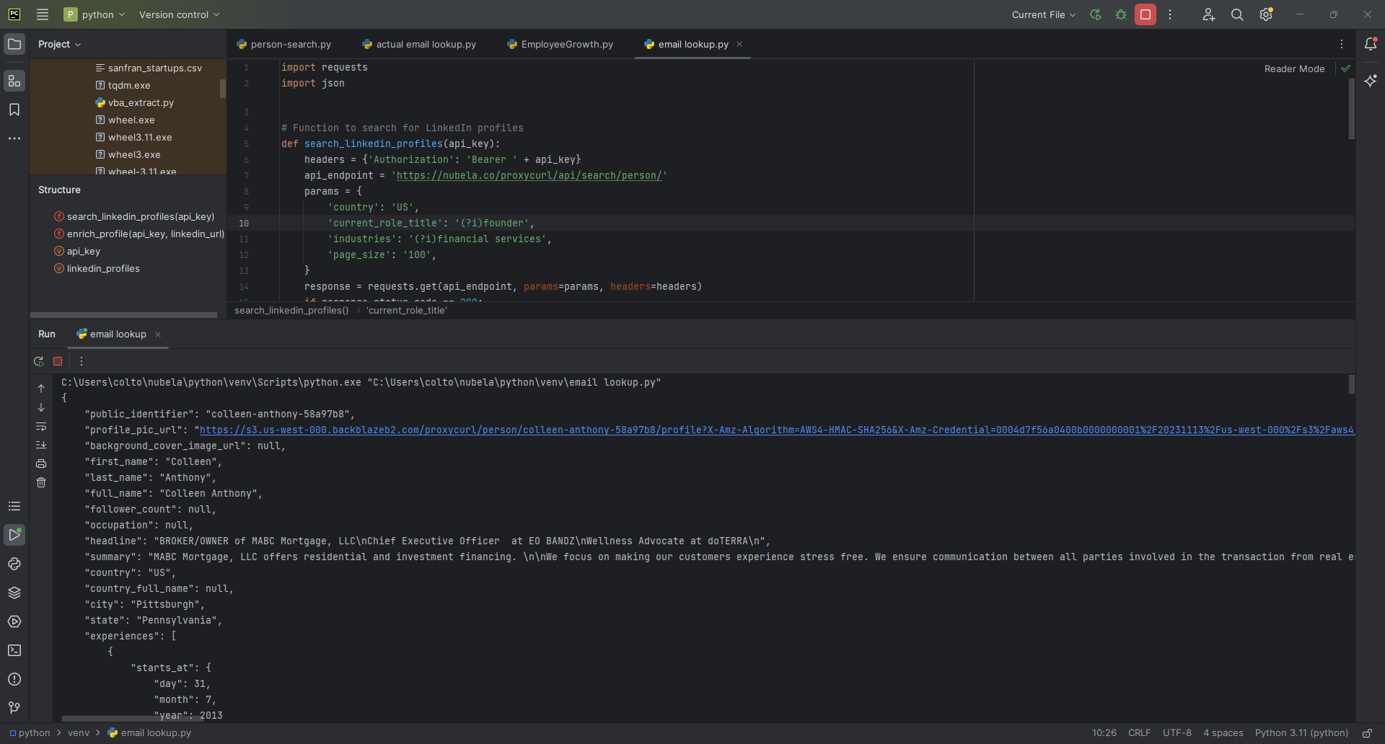
Task: Click python breadcrumb in navigation bar
Action: point(30,733)
